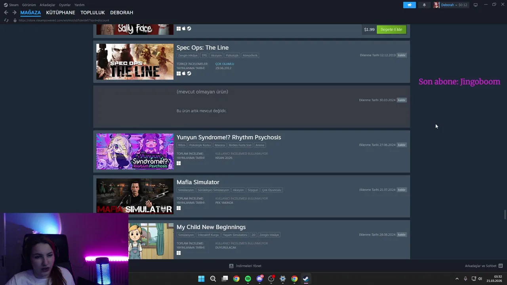Switch to the KÜTÜPHANE tab

61,13
